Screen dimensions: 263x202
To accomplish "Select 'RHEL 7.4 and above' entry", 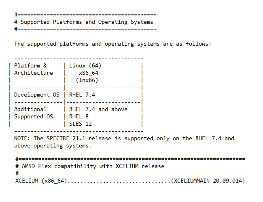I will click(x=98, y=109).
